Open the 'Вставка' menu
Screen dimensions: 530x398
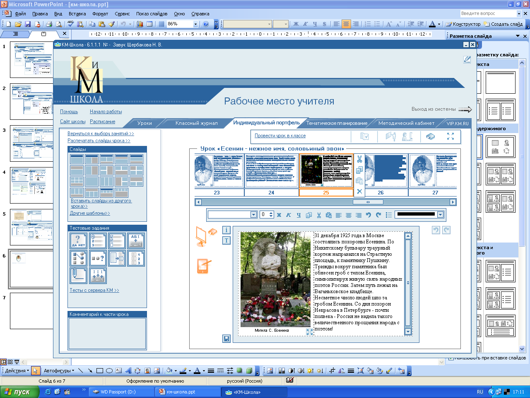[77, 14]
